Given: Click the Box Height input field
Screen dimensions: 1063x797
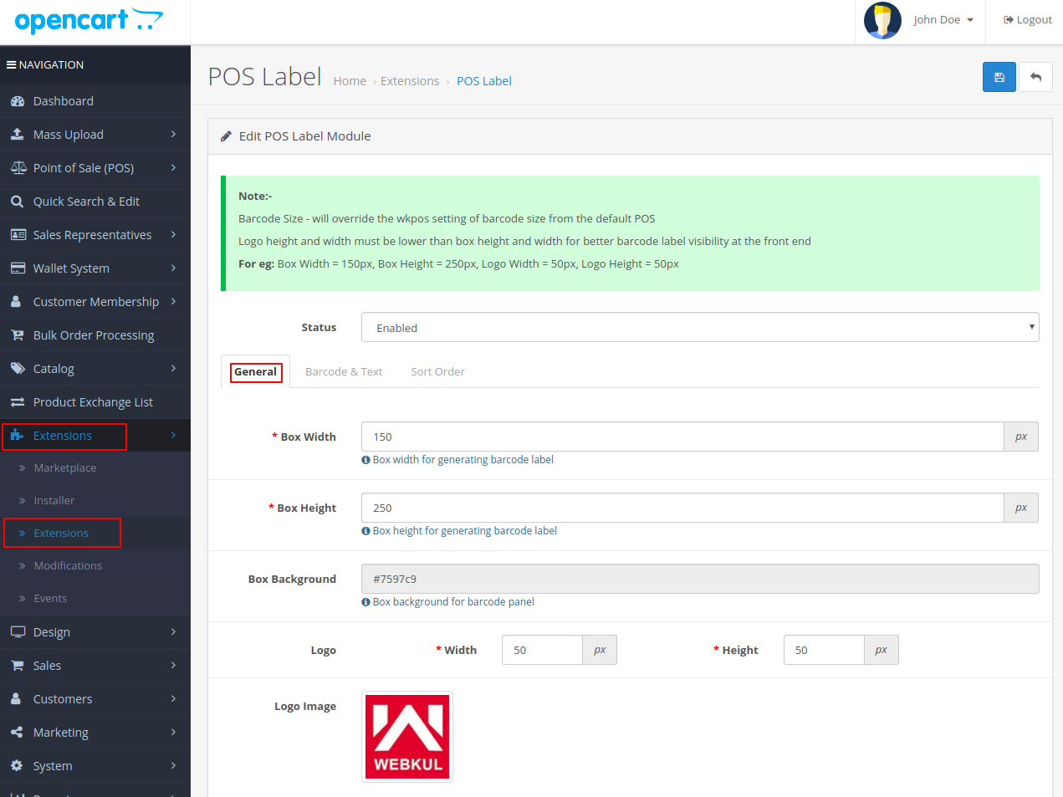Looking at the screenshot, I should (682, 508).
